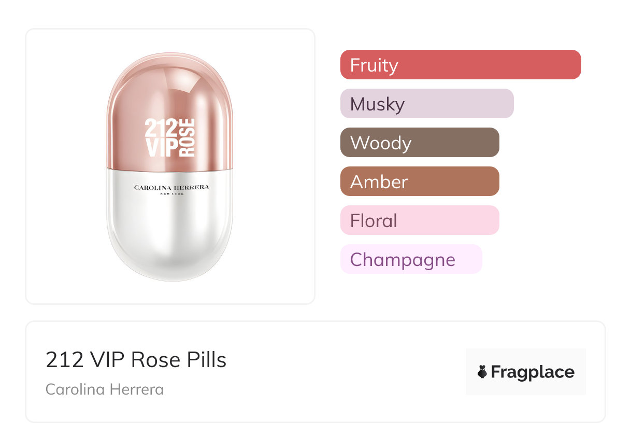Viewport: 631px width, 448px height.
Task: Pick the Amber accord bar
Action: coord(419,181)
